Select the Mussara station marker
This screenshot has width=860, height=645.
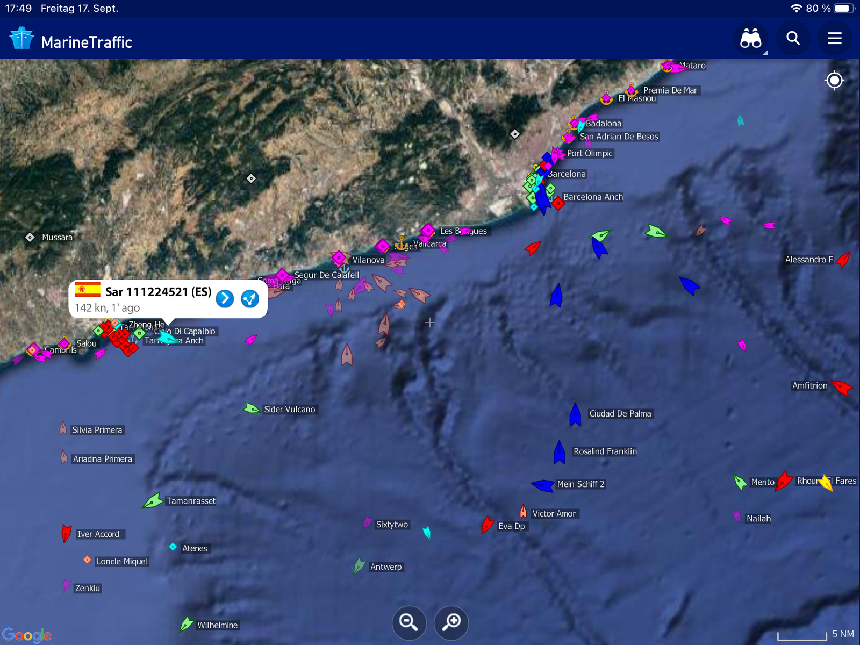30,237
